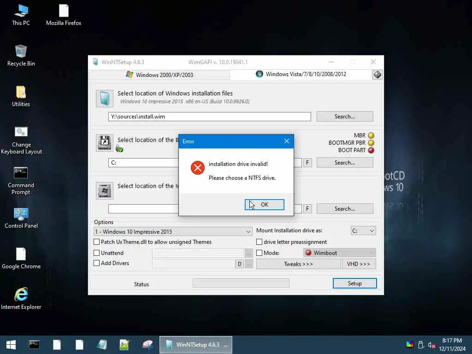The image size is (472, 354).
Task: Click the small green shield drive icon
Action: (119, 149)
